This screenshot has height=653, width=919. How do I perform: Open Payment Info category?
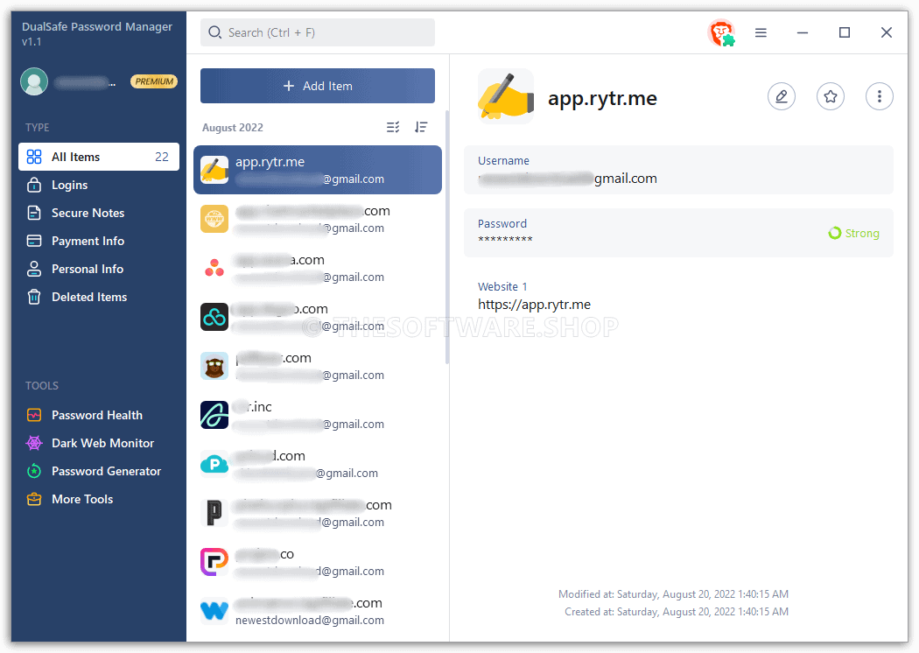tap(98, 241)
